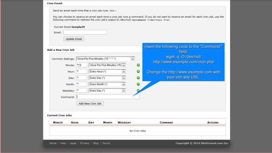Click the 'less' link in Cron Email
This screenshot has width=272, height=153.
tap(113, 11)
